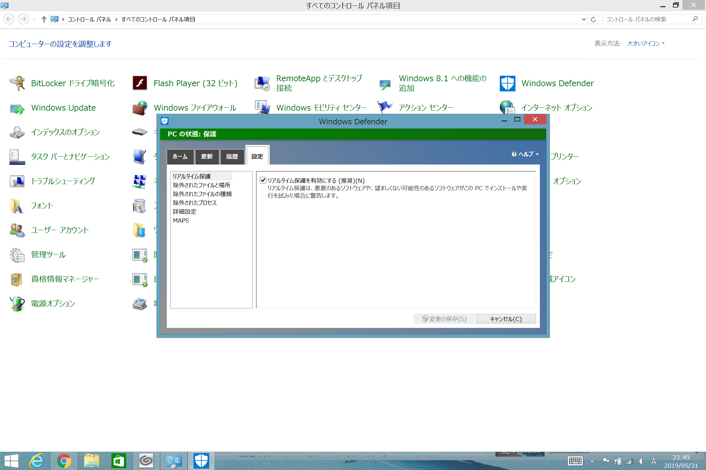
Task: Open Troubleshooting icon
Action: pos(17,181)
